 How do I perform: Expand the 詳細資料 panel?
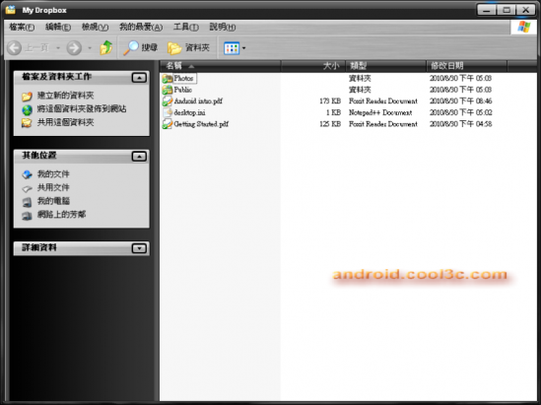(139, 248)
